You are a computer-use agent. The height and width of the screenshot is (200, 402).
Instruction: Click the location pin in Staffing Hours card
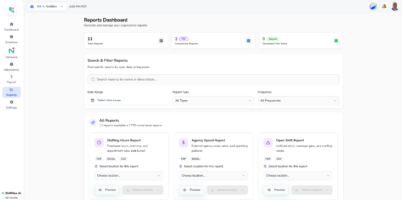pos(96,166)
